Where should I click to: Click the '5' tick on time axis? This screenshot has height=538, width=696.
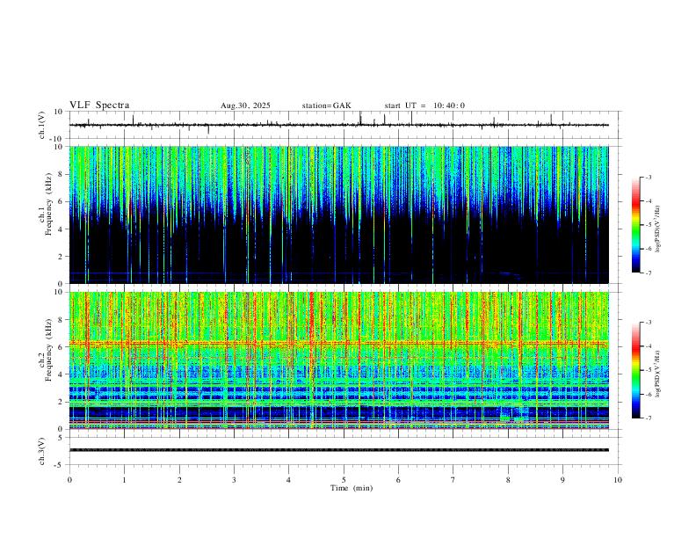[344, 480]
